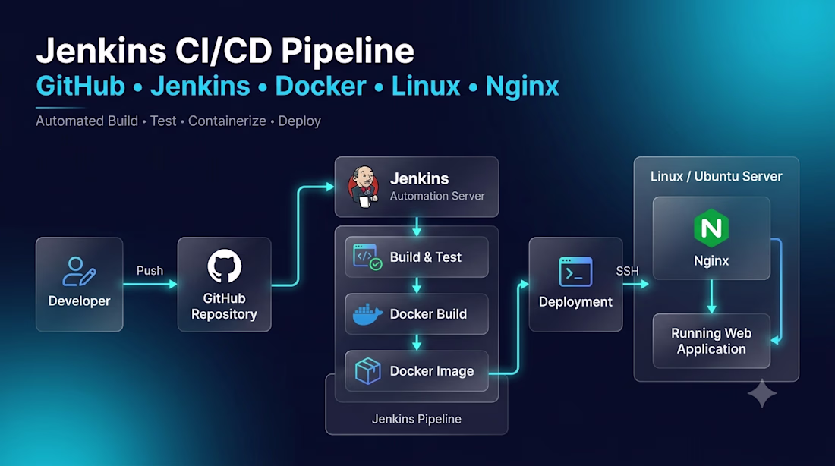Click the "SSH" arrow label

coord(627,271)
